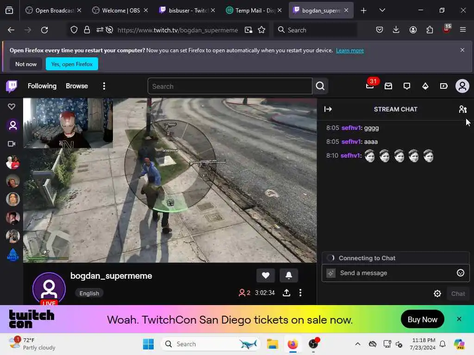Click the Chat send button
Screen dimensions: 474x355
click(x=458, y=294)
